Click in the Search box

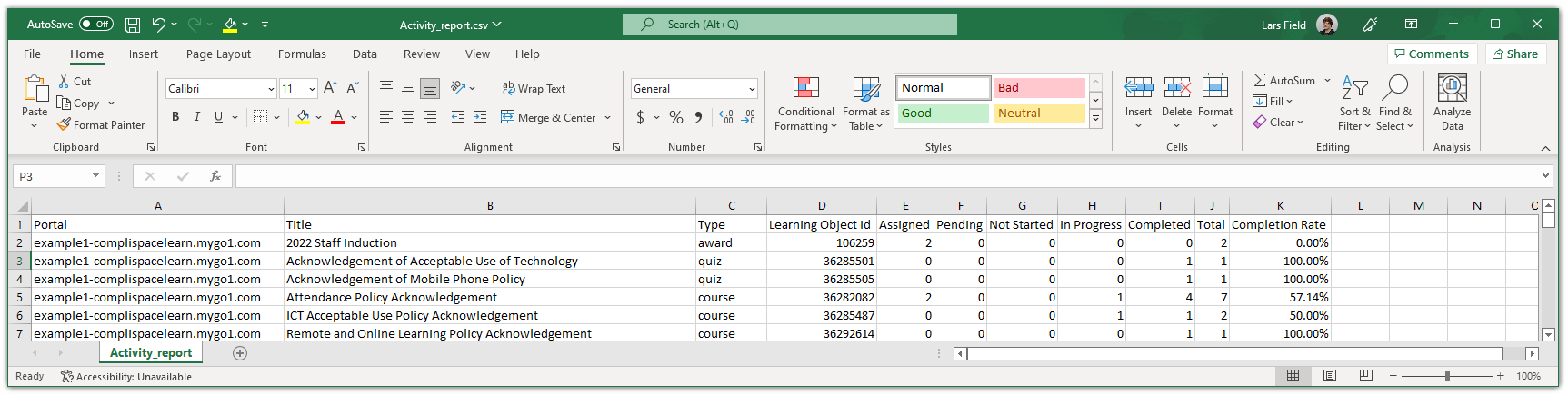pyautogui.click(x=790, y=25)
